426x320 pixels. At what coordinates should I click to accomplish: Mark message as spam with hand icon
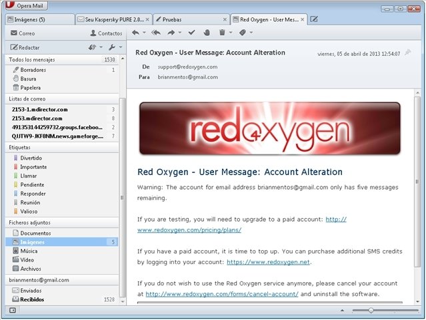point(207,33)
